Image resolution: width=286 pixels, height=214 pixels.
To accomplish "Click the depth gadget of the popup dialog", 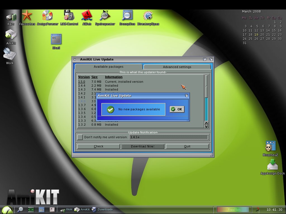I will tap(186, 96).
